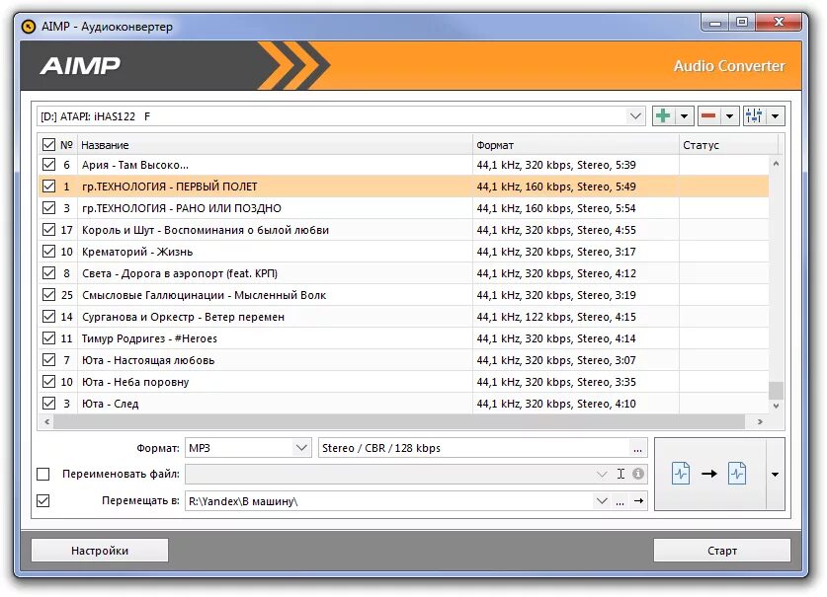Click the horizontal scrollbar track
Image resolution: width=827 pixels, height=597 pixels.
399,421
